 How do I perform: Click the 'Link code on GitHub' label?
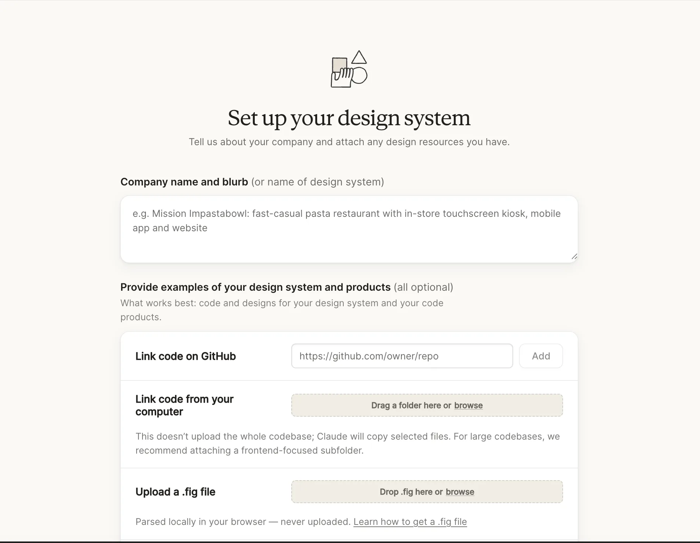click(x=185, y=356)
